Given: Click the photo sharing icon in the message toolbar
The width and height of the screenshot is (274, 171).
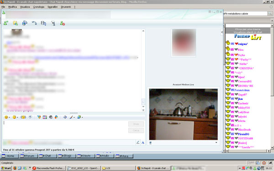Looking at the screenshot, I should tap(45, 117).
